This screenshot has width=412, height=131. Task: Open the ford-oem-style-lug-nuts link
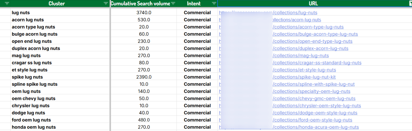click(312, 120)
